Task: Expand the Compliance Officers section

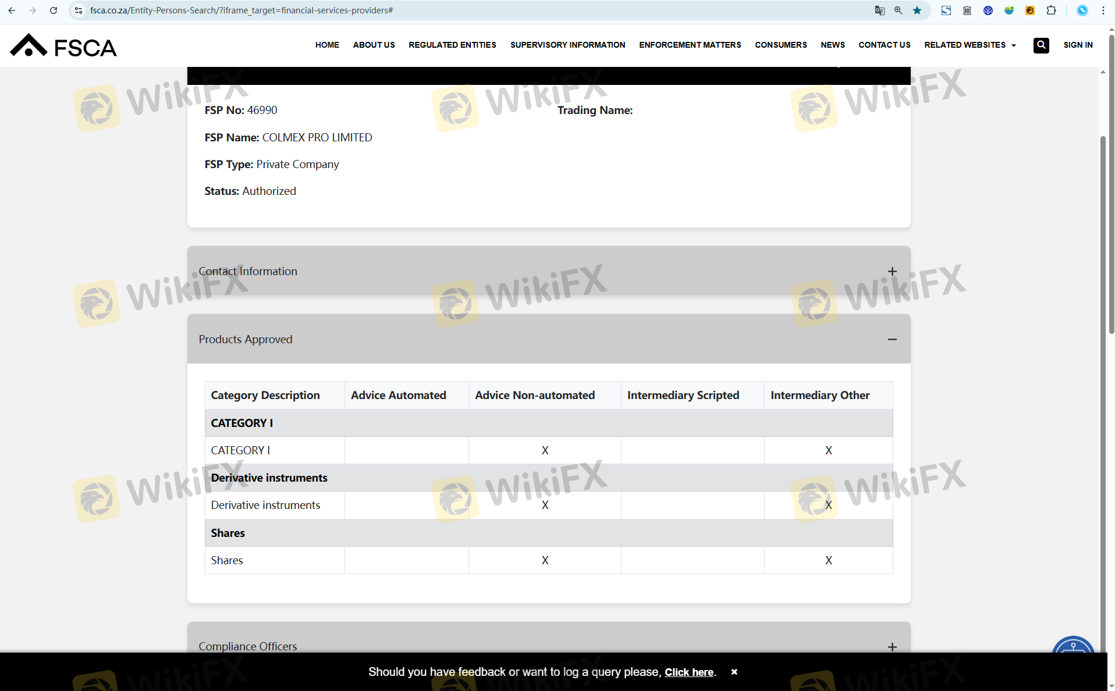Action: [892, 647]
